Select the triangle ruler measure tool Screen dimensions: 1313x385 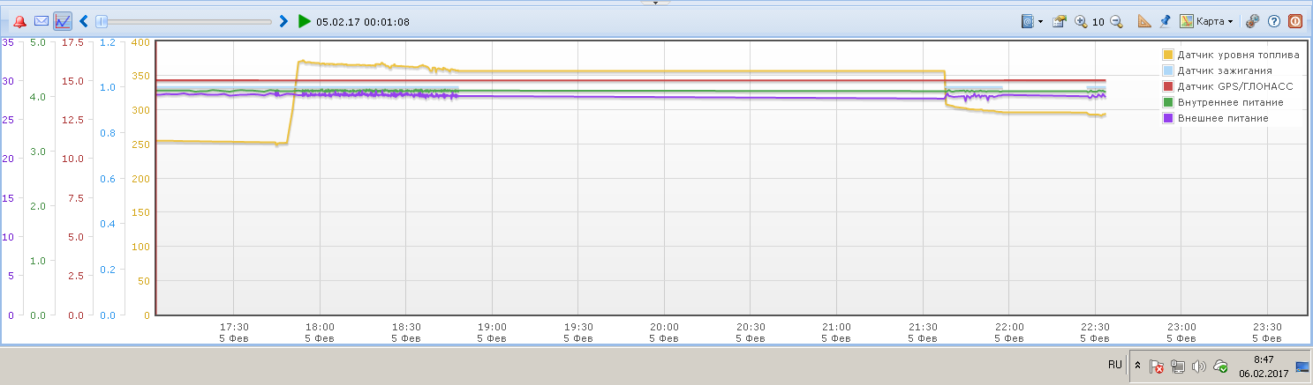click(x=1145, y=21)
